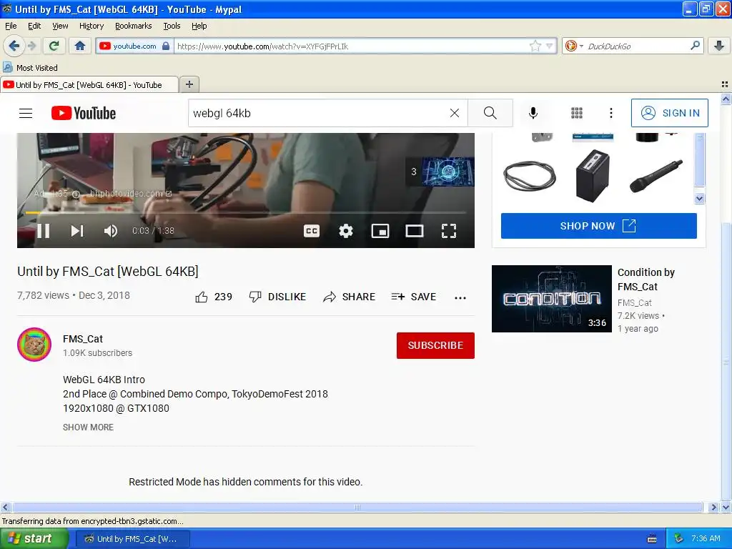Bookmark this page with the star icon

[535, 46]
